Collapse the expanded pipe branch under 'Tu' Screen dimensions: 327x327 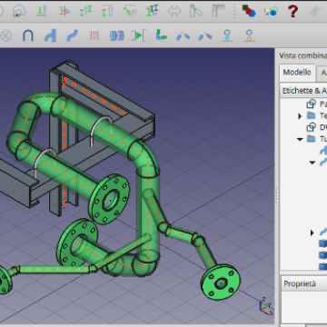(x=312, y=163)
